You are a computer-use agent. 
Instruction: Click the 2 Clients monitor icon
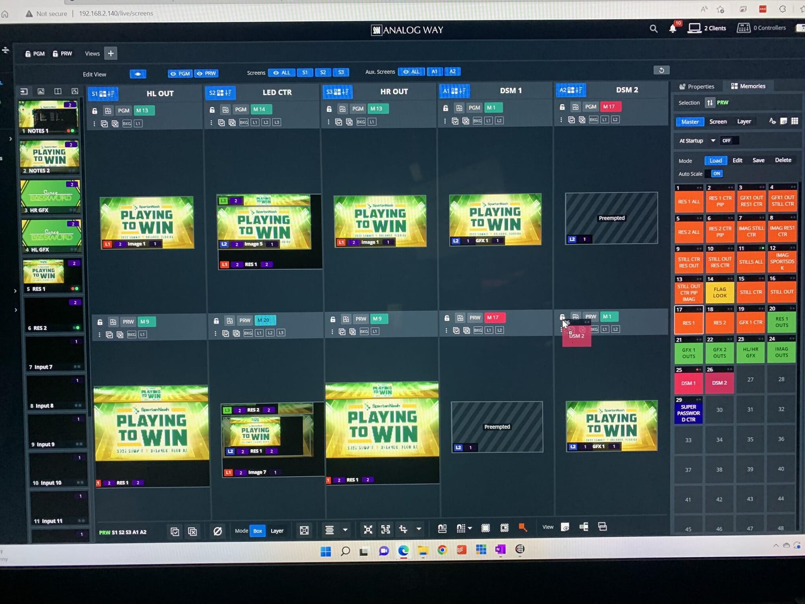(x=694, y=28)
